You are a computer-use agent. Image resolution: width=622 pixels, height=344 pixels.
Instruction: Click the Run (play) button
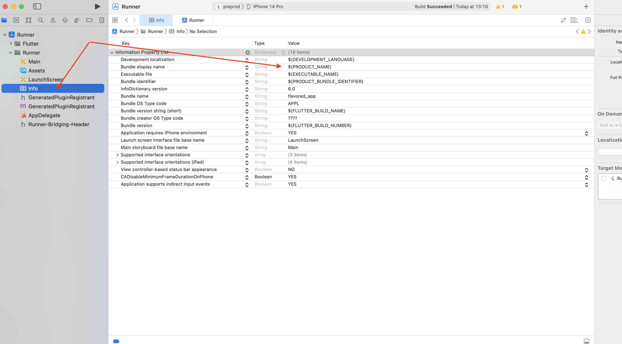pos(97,6)
